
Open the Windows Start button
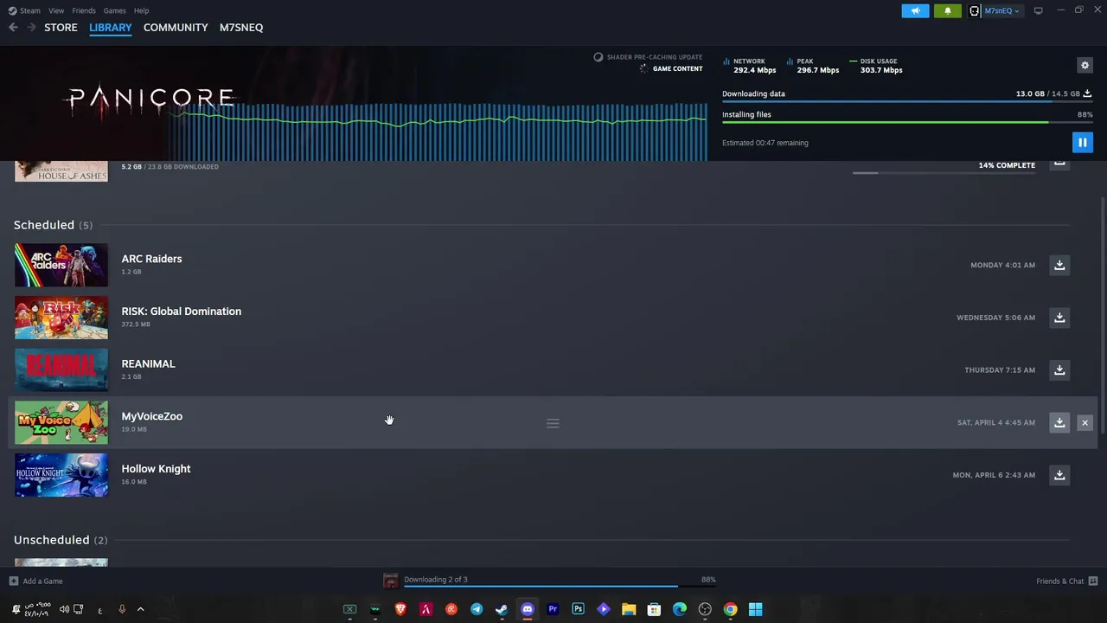(x=755, y=609)
